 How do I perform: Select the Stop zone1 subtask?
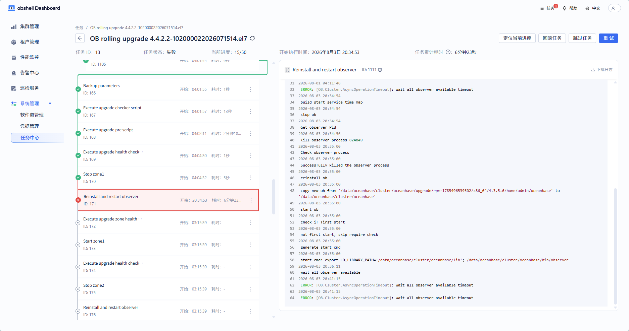[x=168, y=178]
